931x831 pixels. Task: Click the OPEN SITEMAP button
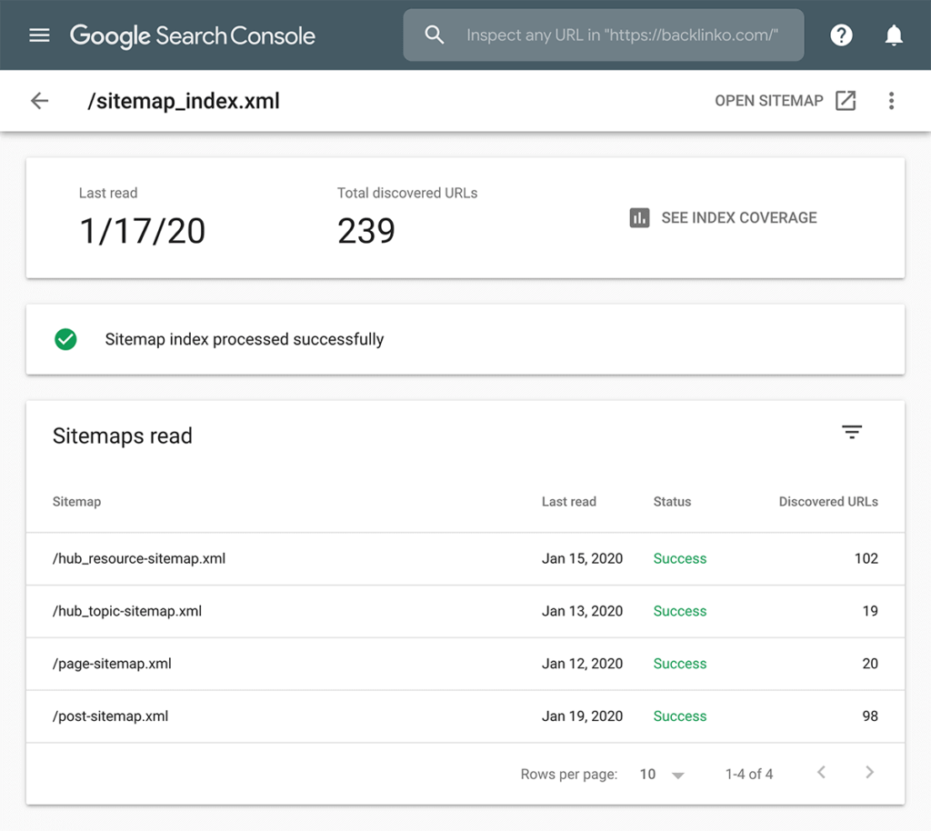(768, 101)
